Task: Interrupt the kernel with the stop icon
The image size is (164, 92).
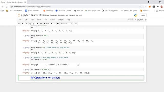Action: (x=52, y=24)
